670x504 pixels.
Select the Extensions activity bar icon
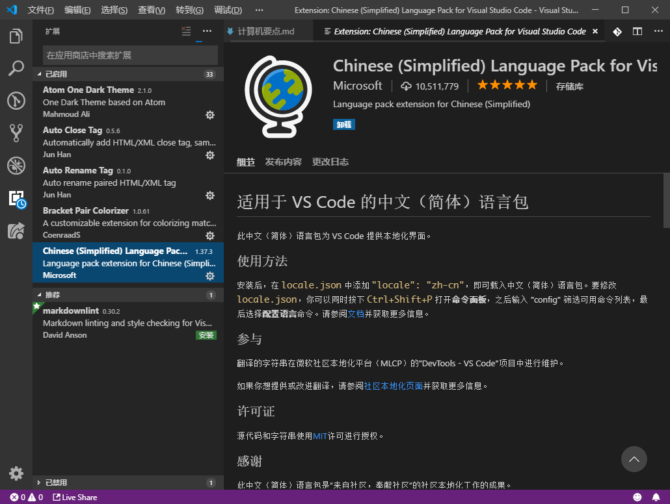(x=17, y=199)
